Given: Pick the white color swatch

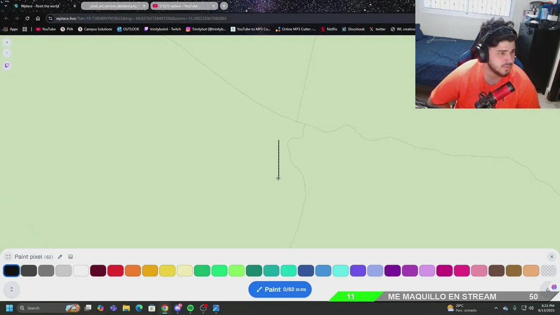Looking at the screenshot, I should tap(81, 271).
